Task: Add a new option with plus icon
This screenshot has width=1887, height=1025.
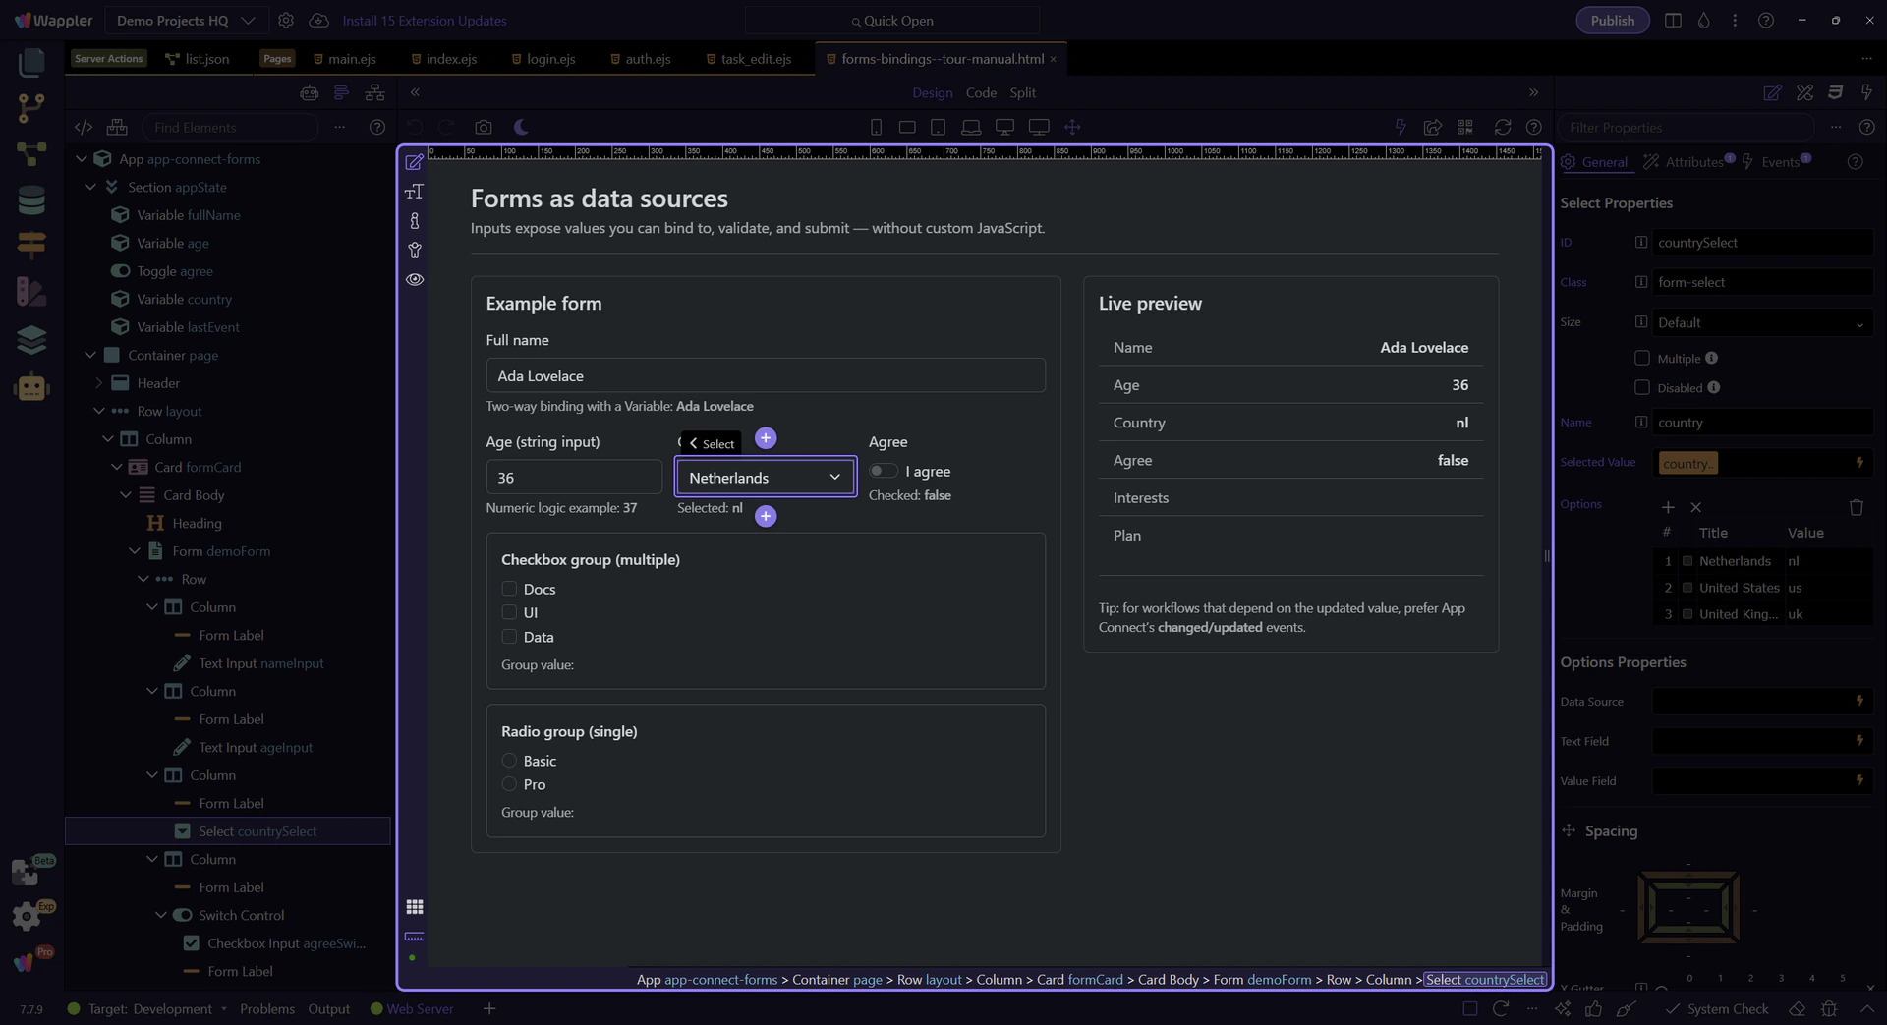Action: click(1668, 507)
